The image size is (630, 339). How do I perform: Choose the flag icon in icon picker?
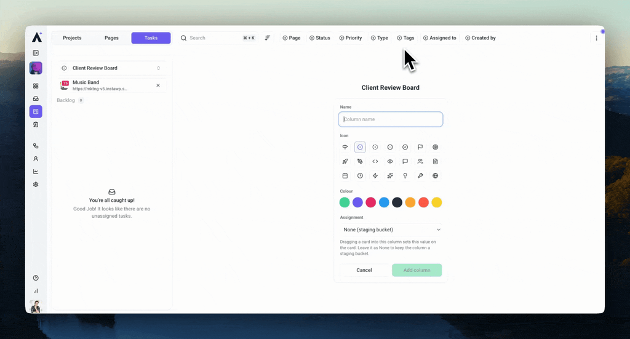tap(420, 147)
